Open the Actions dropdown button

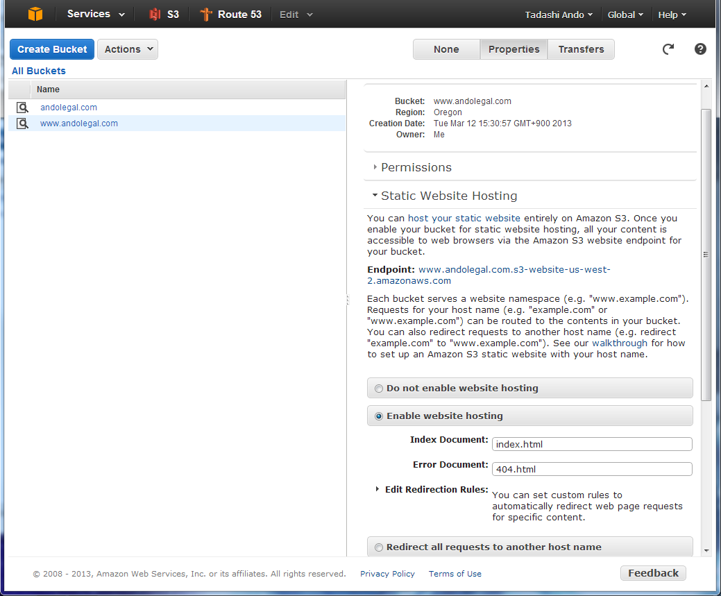point(128,49)
